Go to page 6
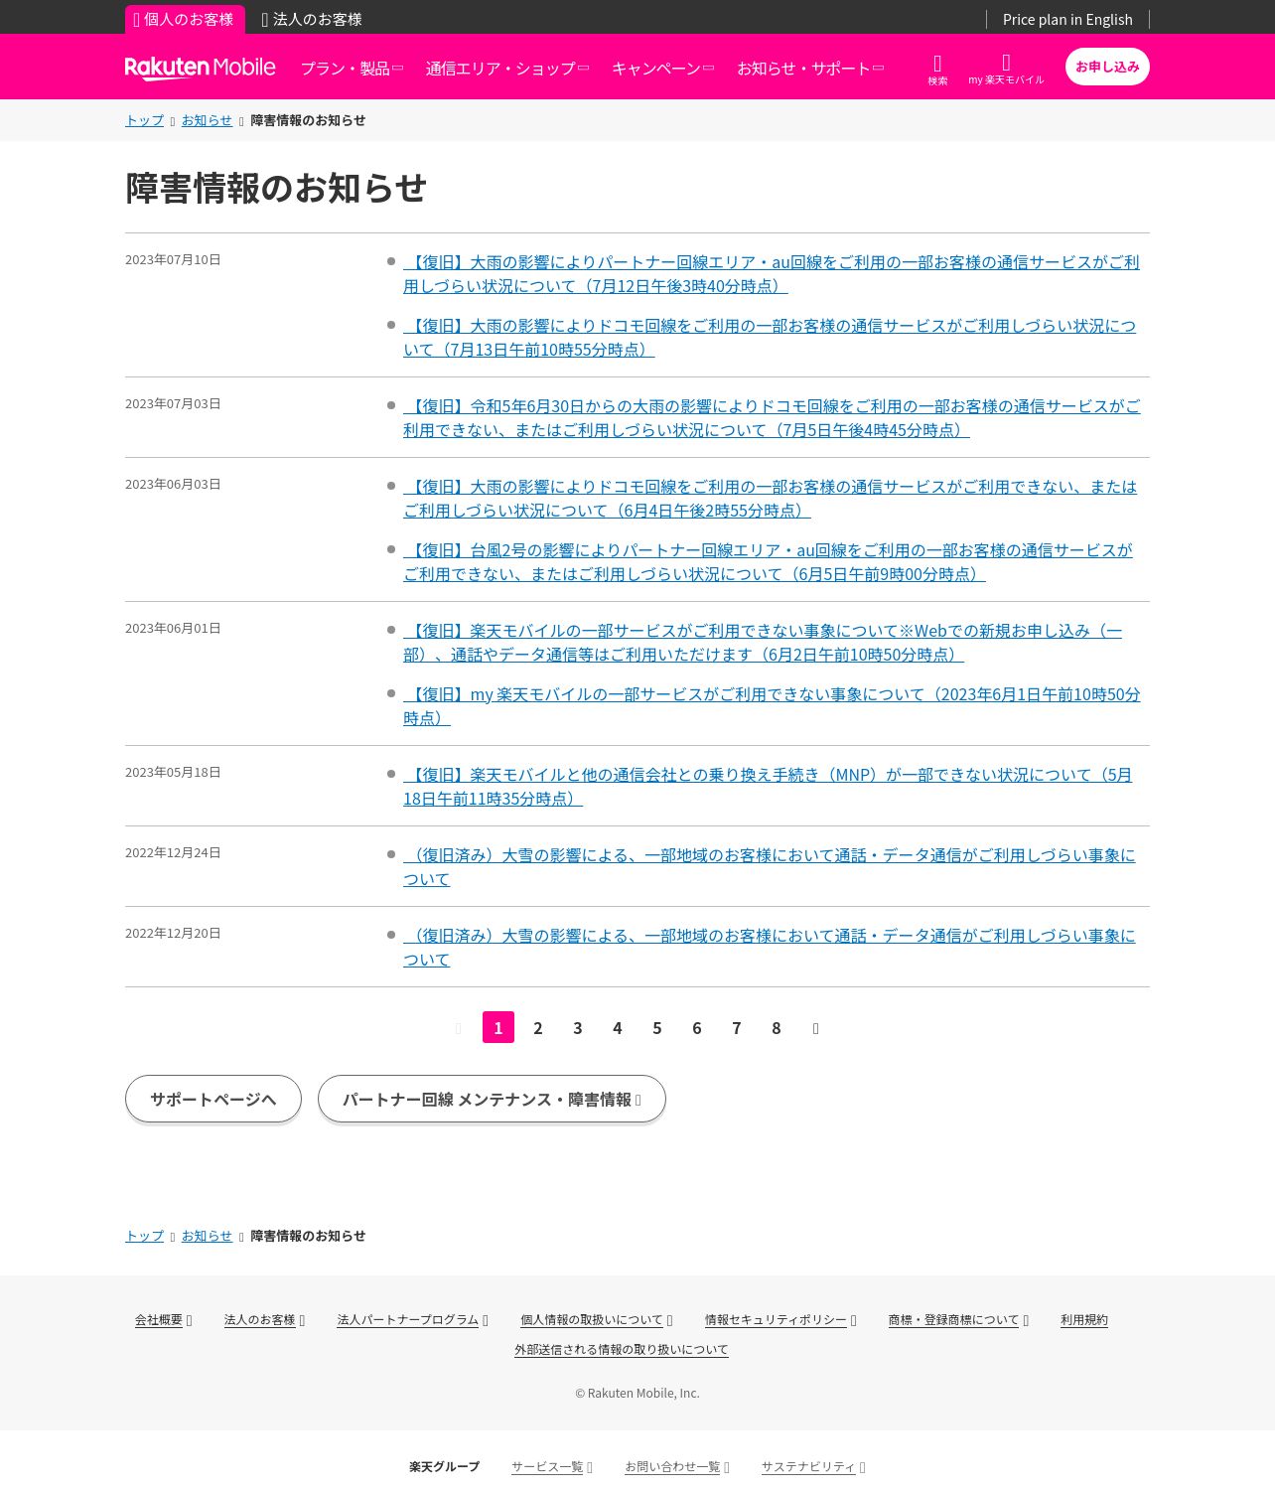This screenshot has width=1275, height=1491. click(x=697, y=1027)
